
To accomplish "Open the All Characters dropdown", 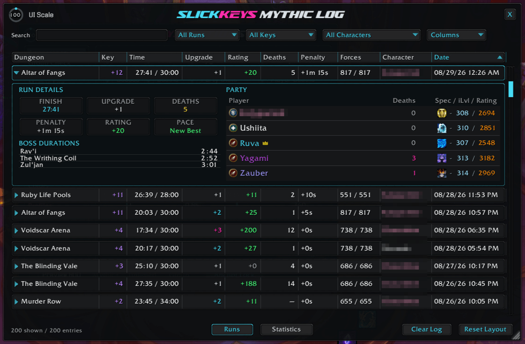I will click(371, 35).
